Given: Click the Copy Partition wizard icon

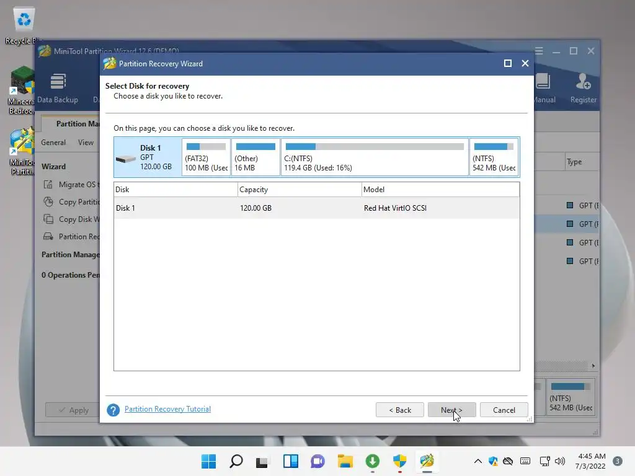Looking at the screenshot, I should tap(48, 201).
